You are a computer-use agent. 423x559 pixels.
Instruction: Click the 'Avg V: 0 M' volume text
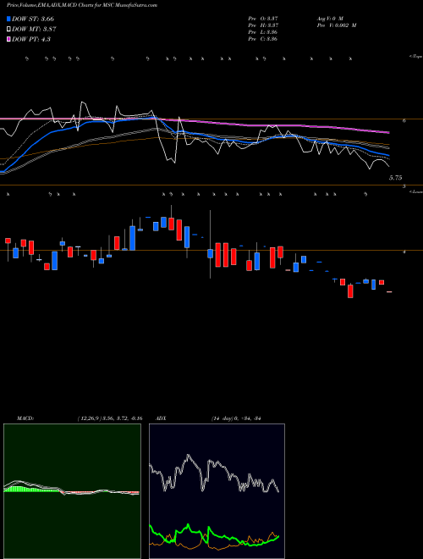[329, 19]
